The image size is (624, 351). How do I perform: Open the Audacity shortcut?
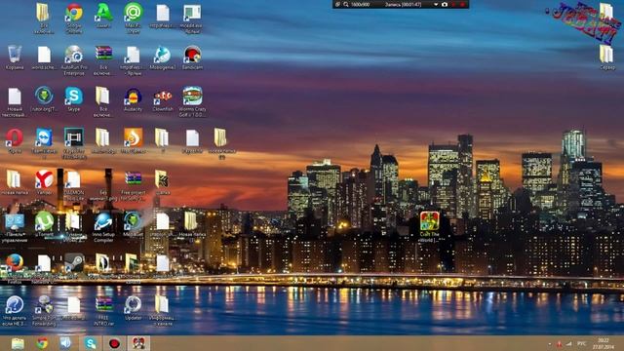(x=133, y=97)
